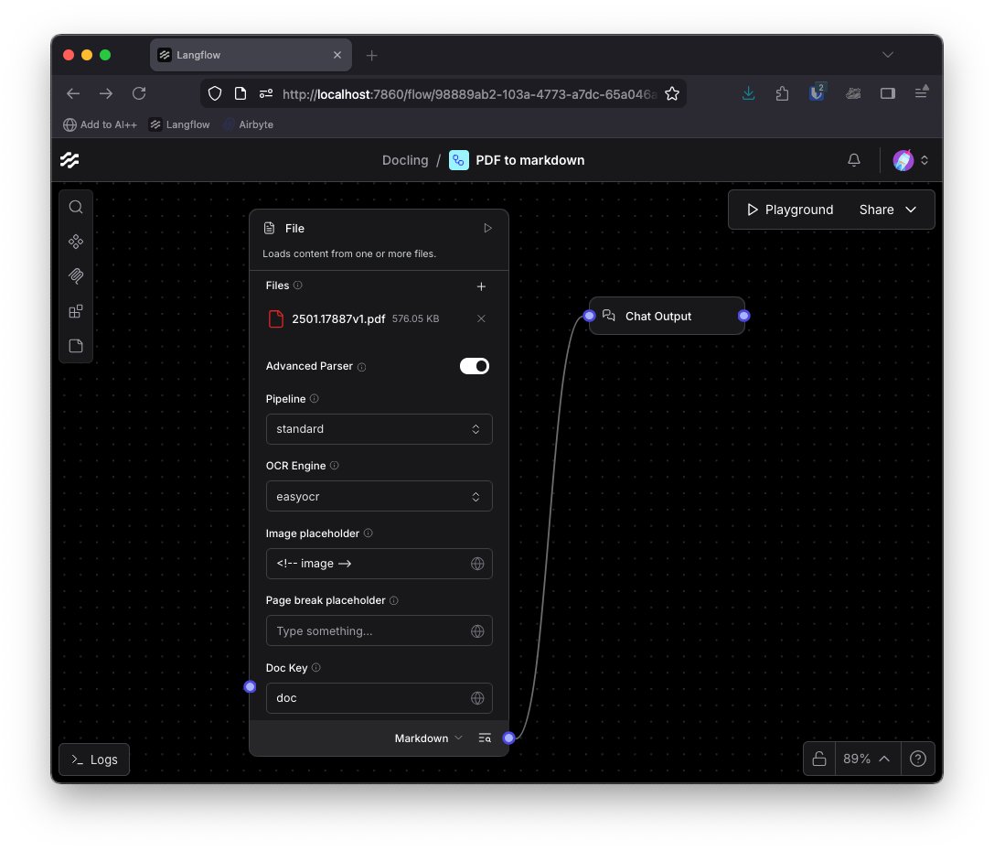Screen dimensions: 994x851
Task: Focus the Page break placeholder input
Action: (x=379, y=631)
